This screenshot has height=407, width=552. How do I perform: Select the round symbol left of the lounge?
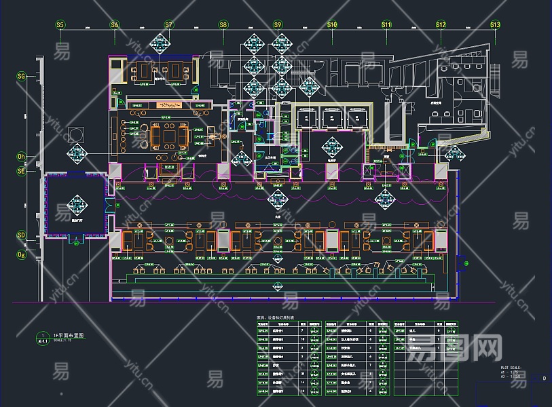[x=75, y=132]
